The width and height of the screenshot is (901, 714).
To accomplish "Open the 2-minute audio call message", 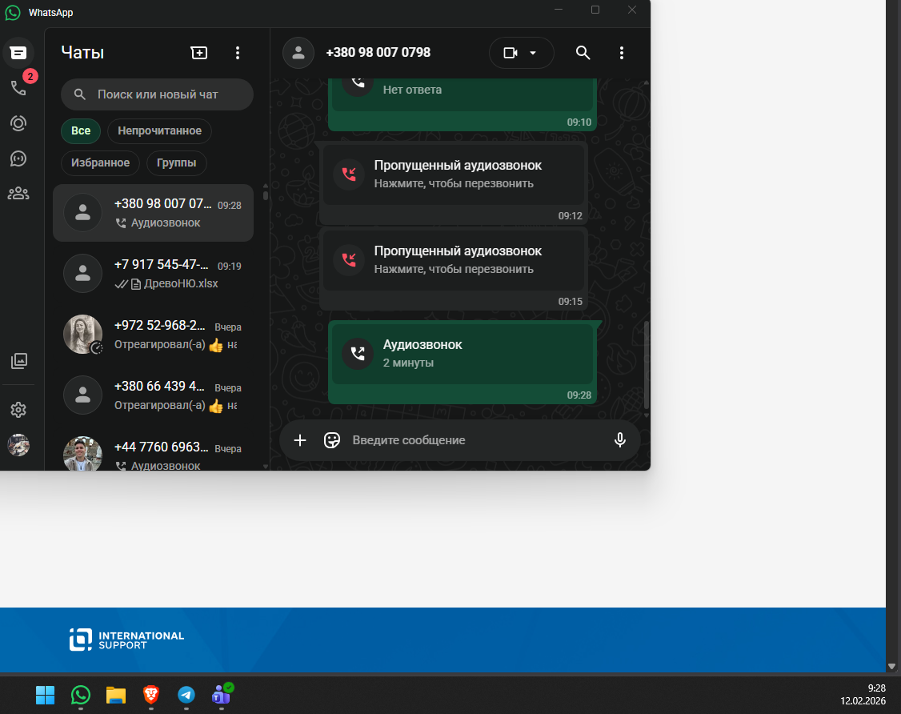I will (x=463, y=354).
